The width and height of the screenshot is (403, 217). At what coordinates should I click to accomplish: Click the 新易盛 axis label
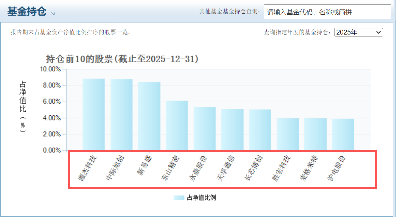[145, 166]
